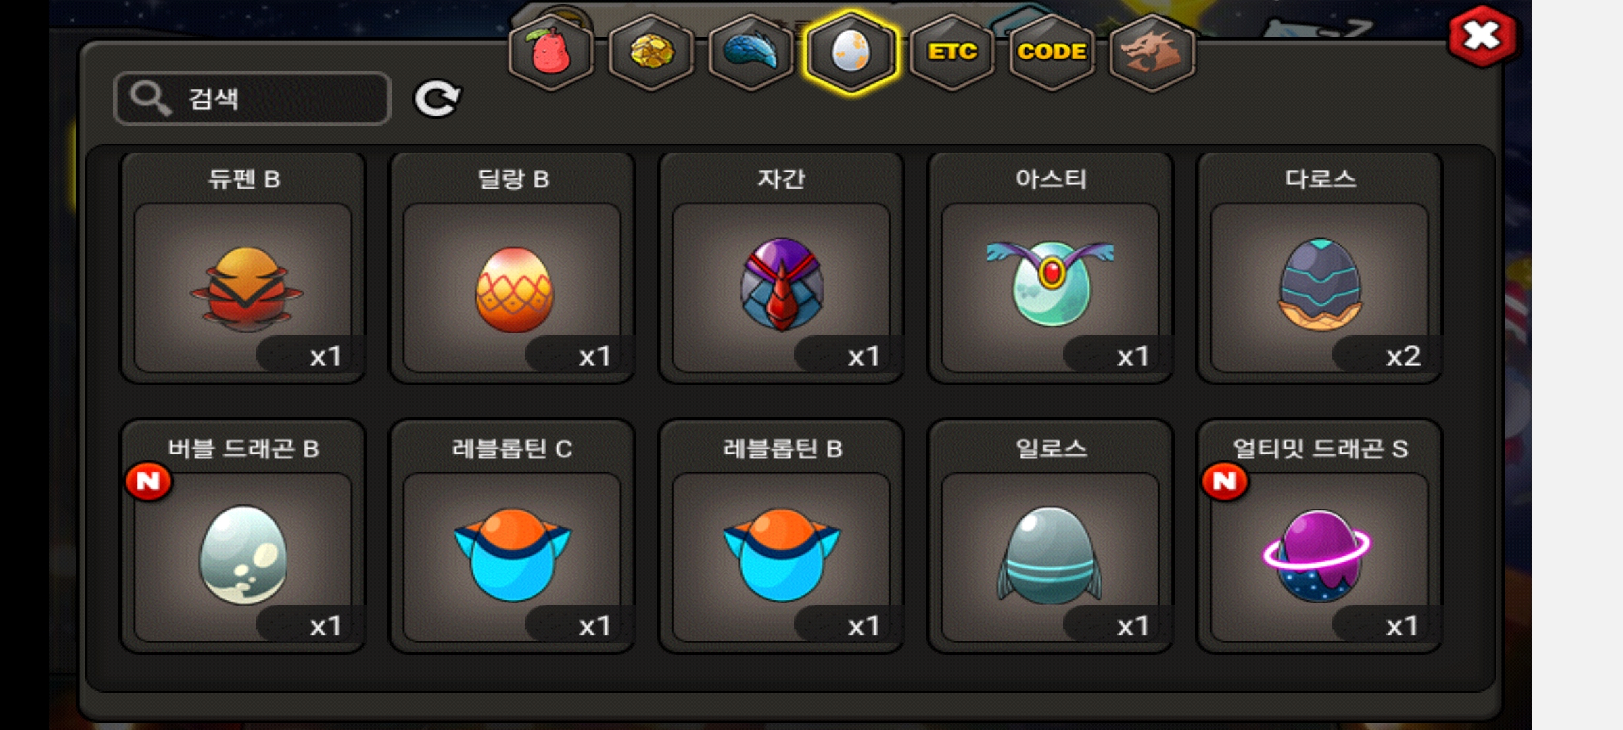The height and width of the screenshot is (730, 1623).
Task: Pick the winged 아스티 egg
Action: tap(1050, 268)
